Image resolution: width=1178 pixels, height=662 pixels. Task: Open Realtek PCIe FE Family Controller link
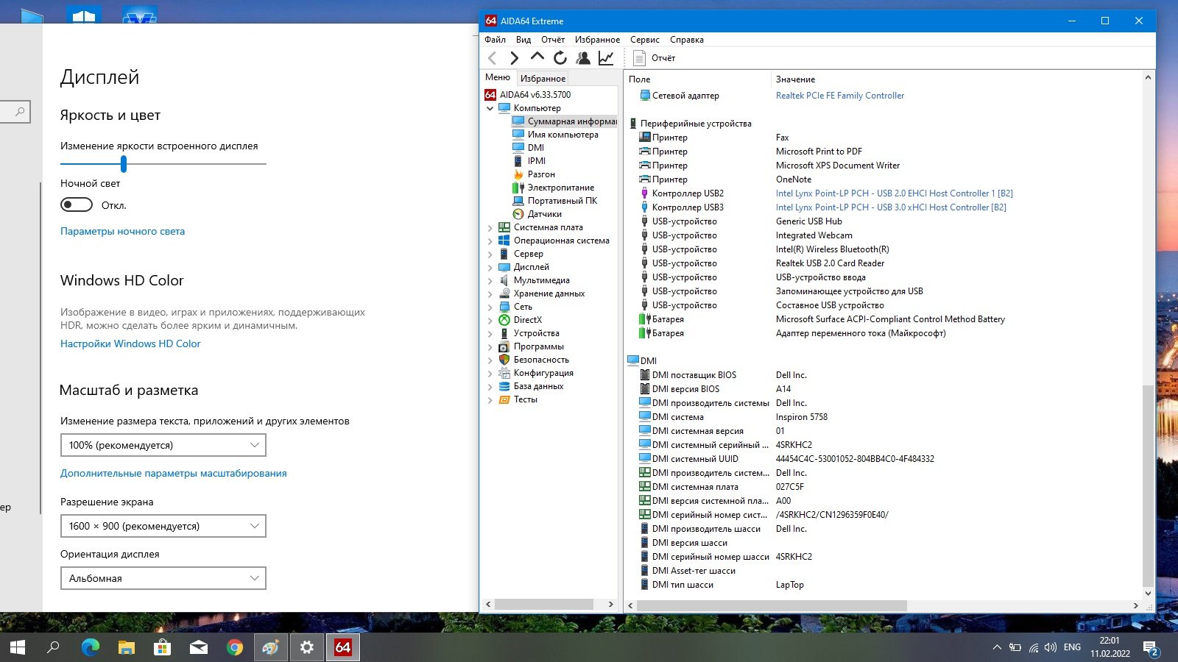tap(840, 96)
